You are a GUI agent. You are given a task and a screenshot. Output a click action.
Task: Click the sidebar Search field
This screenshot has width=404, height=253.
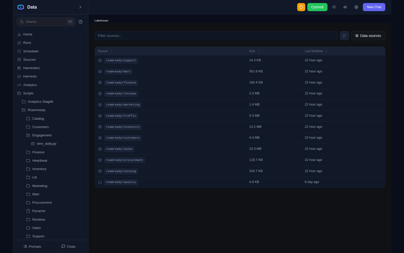click(x=46, y=22)
